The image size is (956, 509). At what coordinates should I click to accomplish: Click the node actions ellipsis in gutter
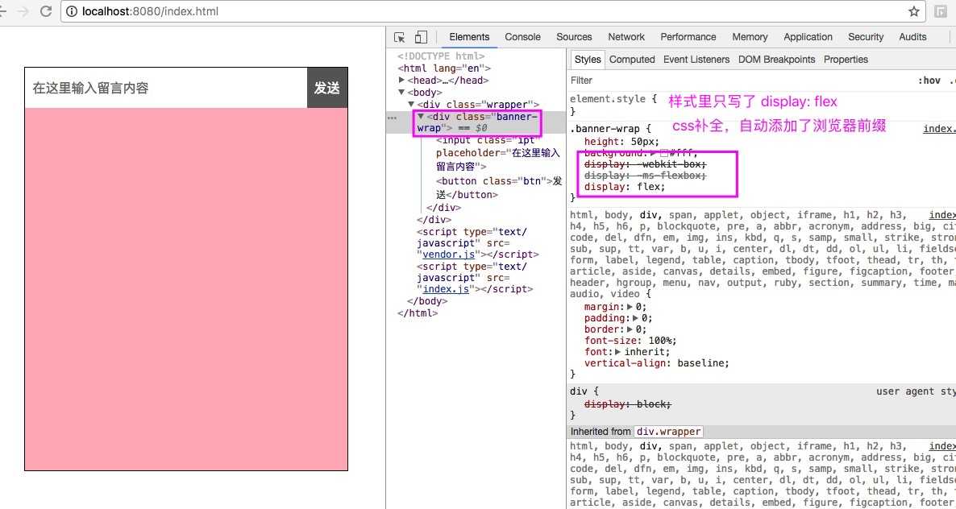coord(392,118)
